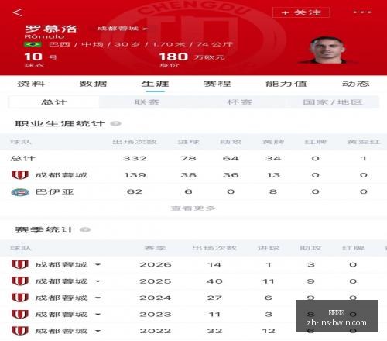Tap Rômulo's player portrait photo
The height and width of the screenshot is (341, 387).
(327, 50)
